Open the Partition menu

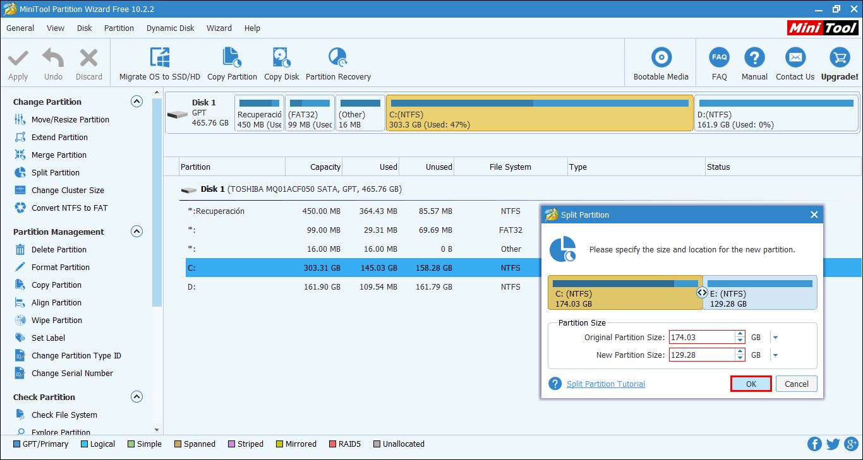coord(119,28)
